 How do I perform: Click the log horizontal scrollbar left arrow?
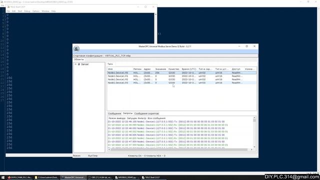coord(109,149)
